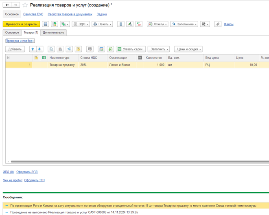This screenshot has width=269, height=215.
Task: Click the Вид цены column header
Action: tap(219, 58)
